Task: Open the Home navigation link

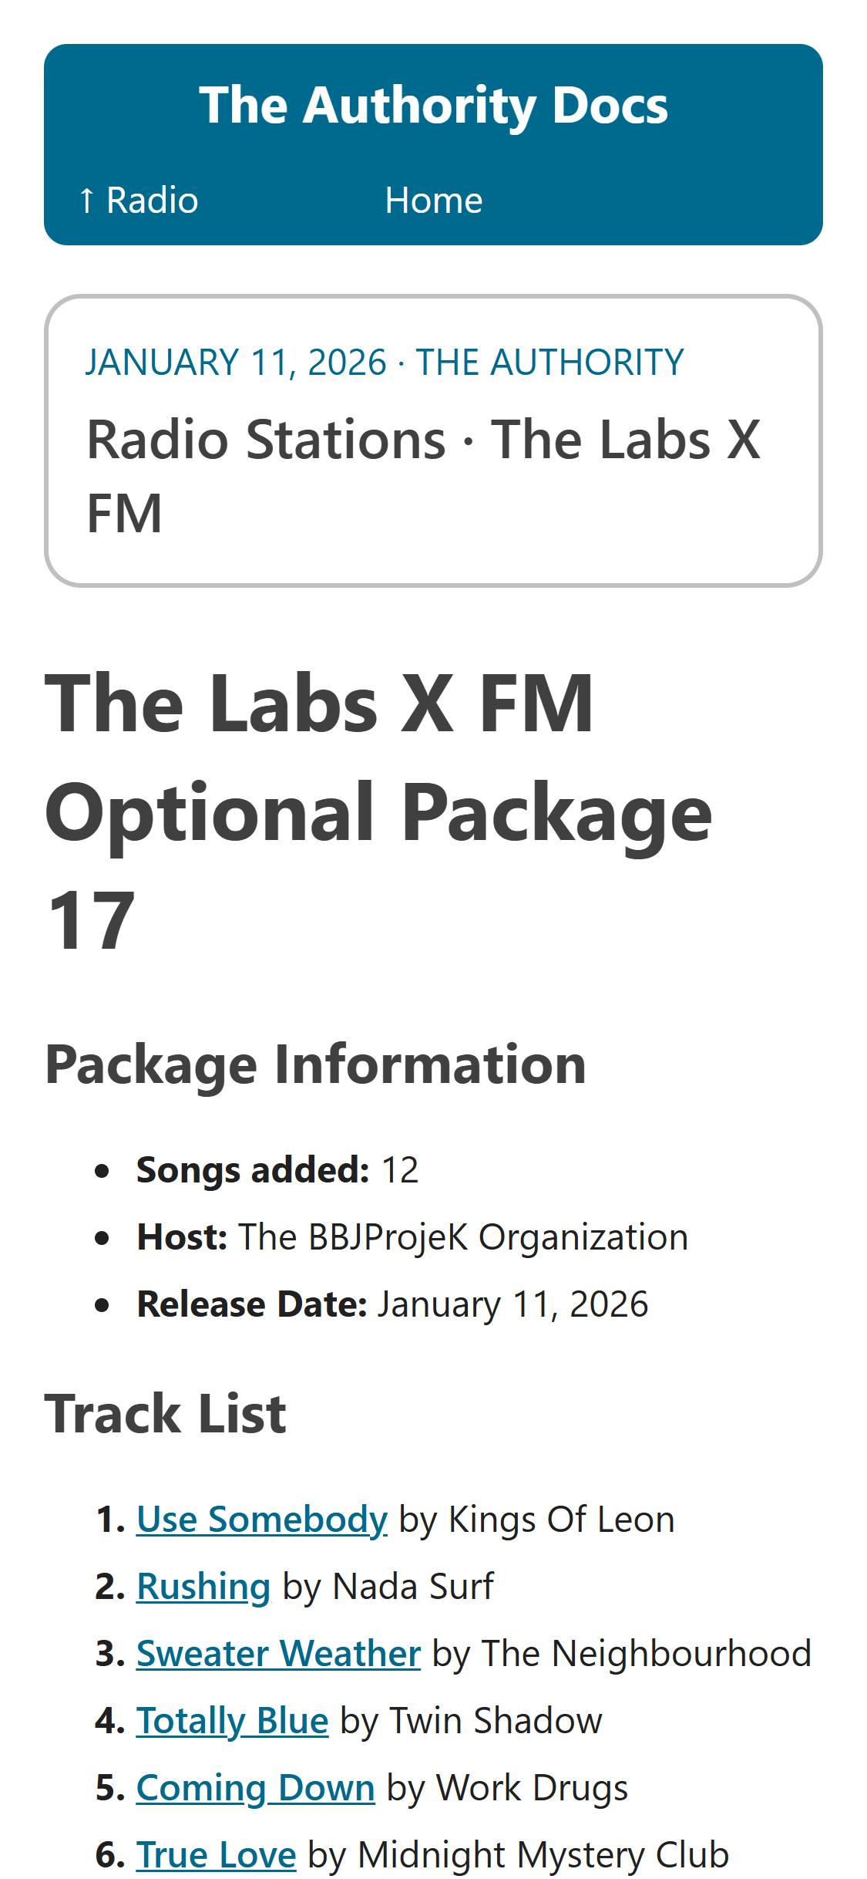Action: (x=433, y=201)
